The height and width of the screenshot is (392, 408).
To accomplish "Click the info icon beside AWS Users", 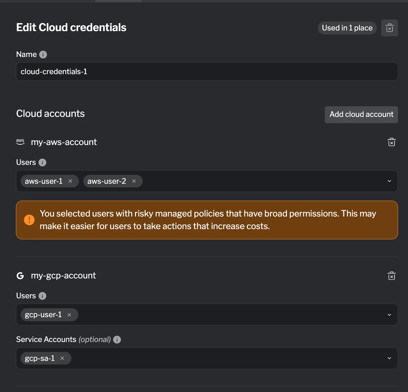I will click(x=42, y=162).
